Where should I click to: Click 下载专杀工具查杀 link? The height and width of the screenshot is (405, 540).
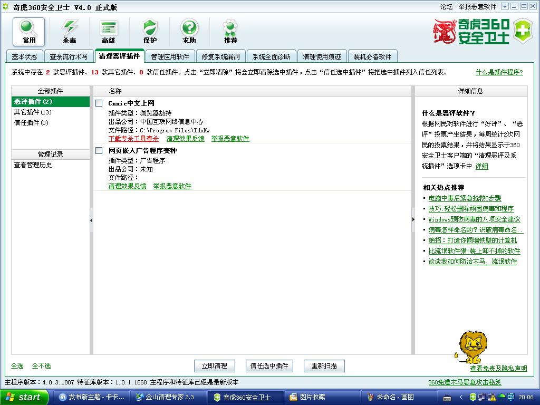[133, 139]
